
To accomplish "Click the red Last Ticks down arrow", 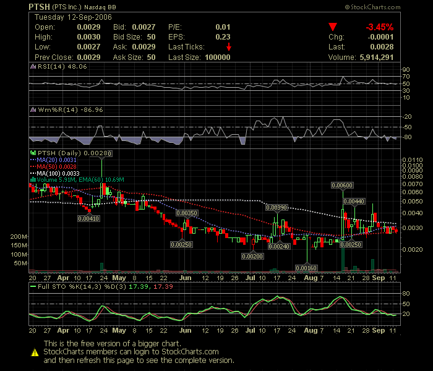I will 229,47.
